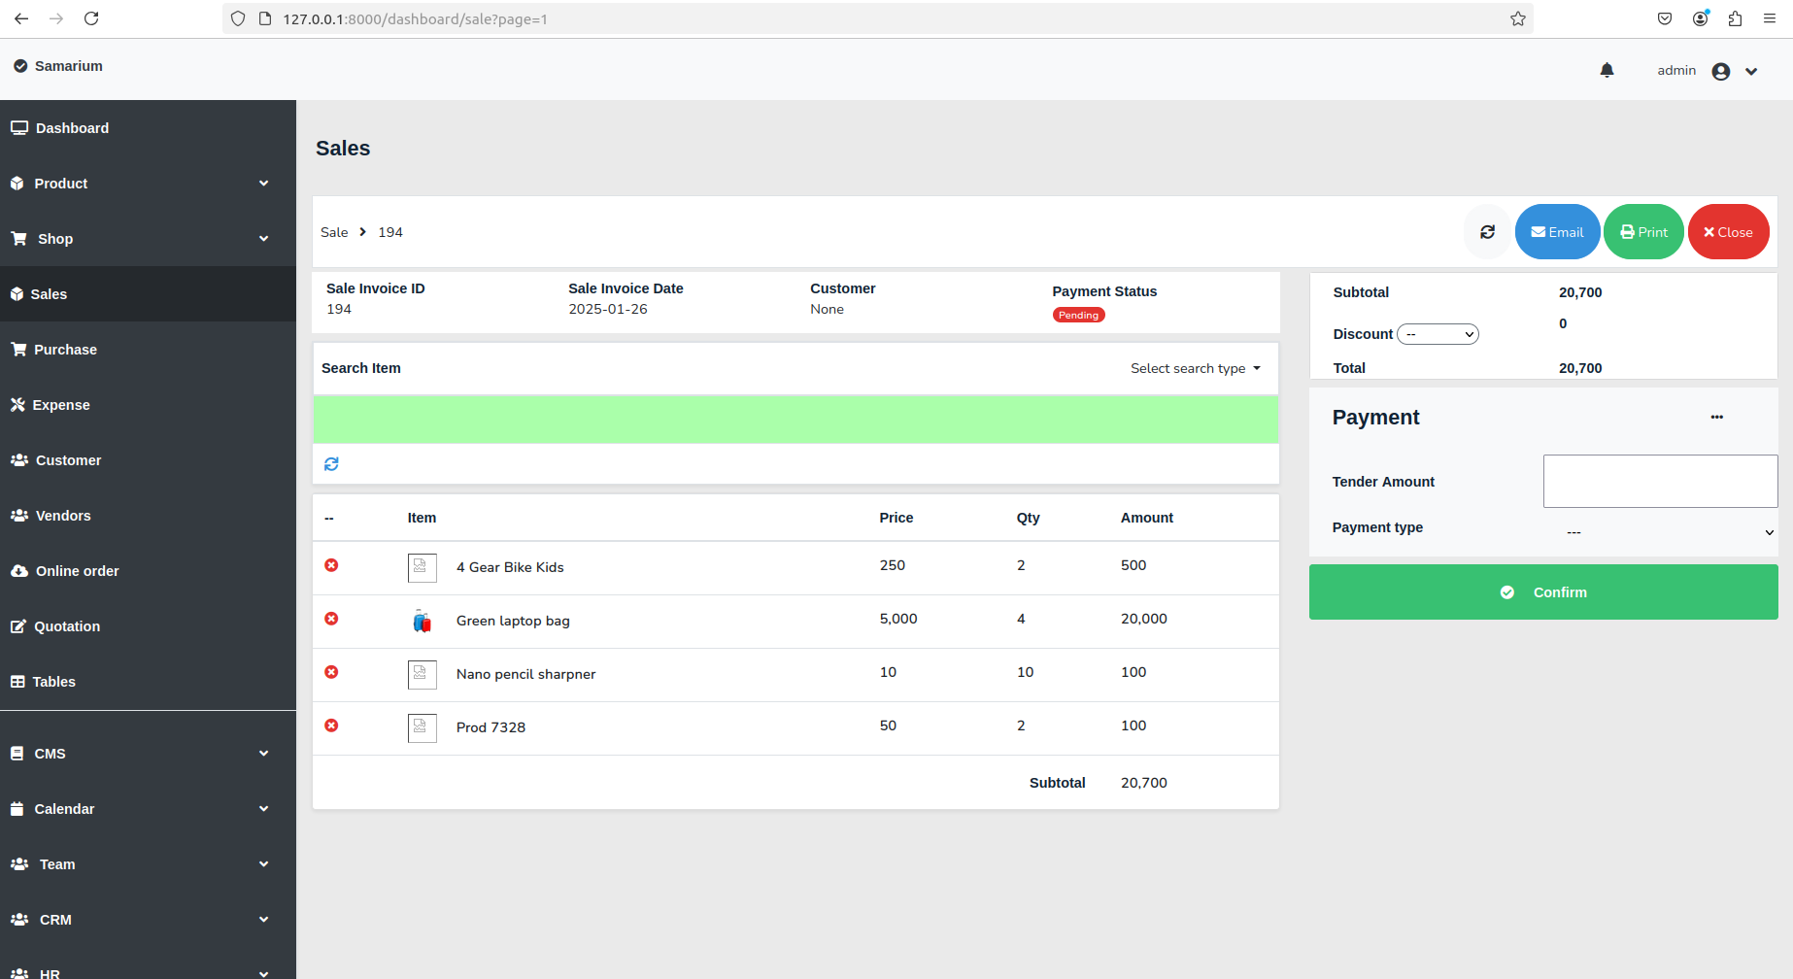This screenshot has width=1793, height=979.
Task: Open Quotation in sidebar
Action: (x=148, y=626)
